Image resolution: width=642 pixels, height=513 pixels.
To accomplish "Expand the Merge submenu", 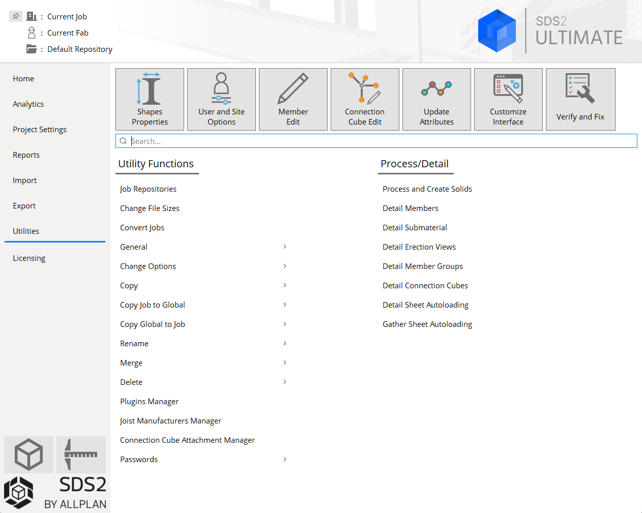I will tap(285, 363).
